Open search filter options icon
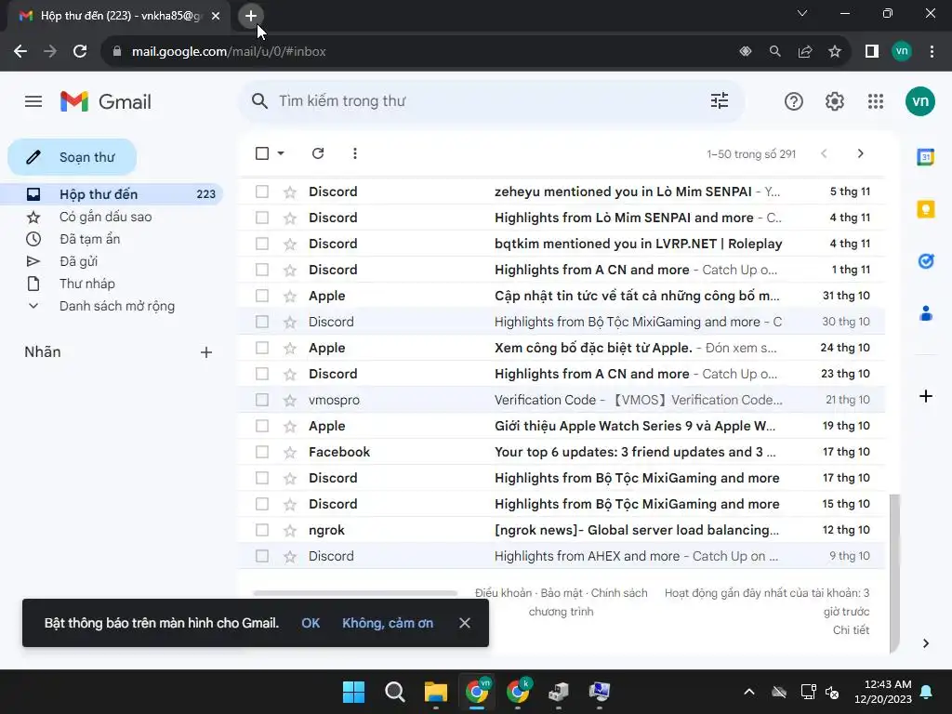952x714 pixels. [x=720, y=100]
